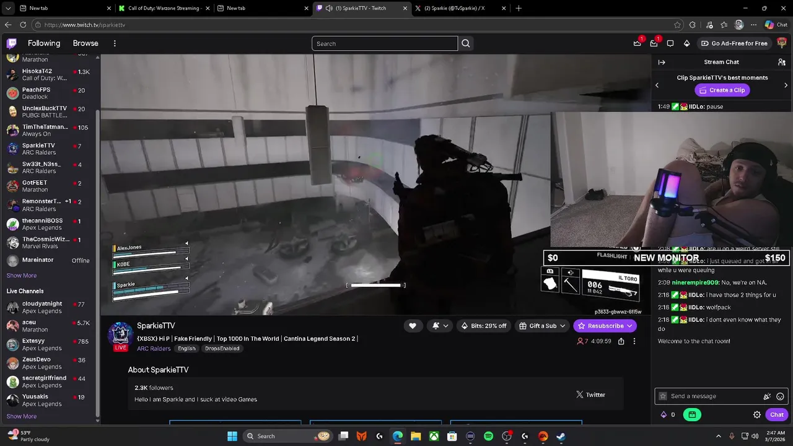Click Go Ad-Free for Free button
The height and width of the screenshot is (446, 793).
pyautogui.click(x=734, y=43)
